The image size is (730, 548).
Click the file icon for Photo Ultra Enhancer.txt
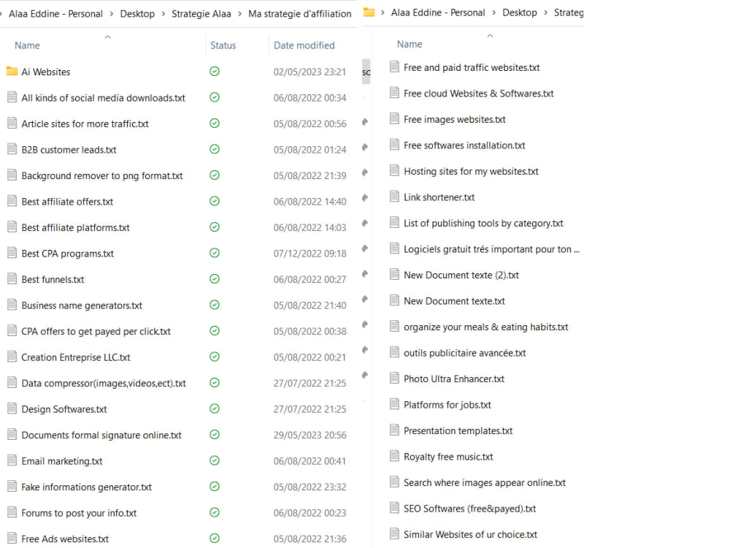point(394,378)
